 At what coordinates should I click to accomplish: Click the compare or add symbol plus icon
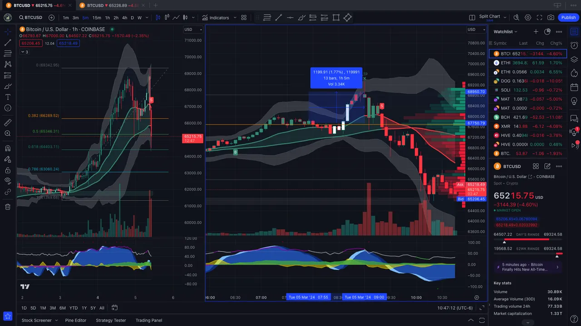coord(51,18)
